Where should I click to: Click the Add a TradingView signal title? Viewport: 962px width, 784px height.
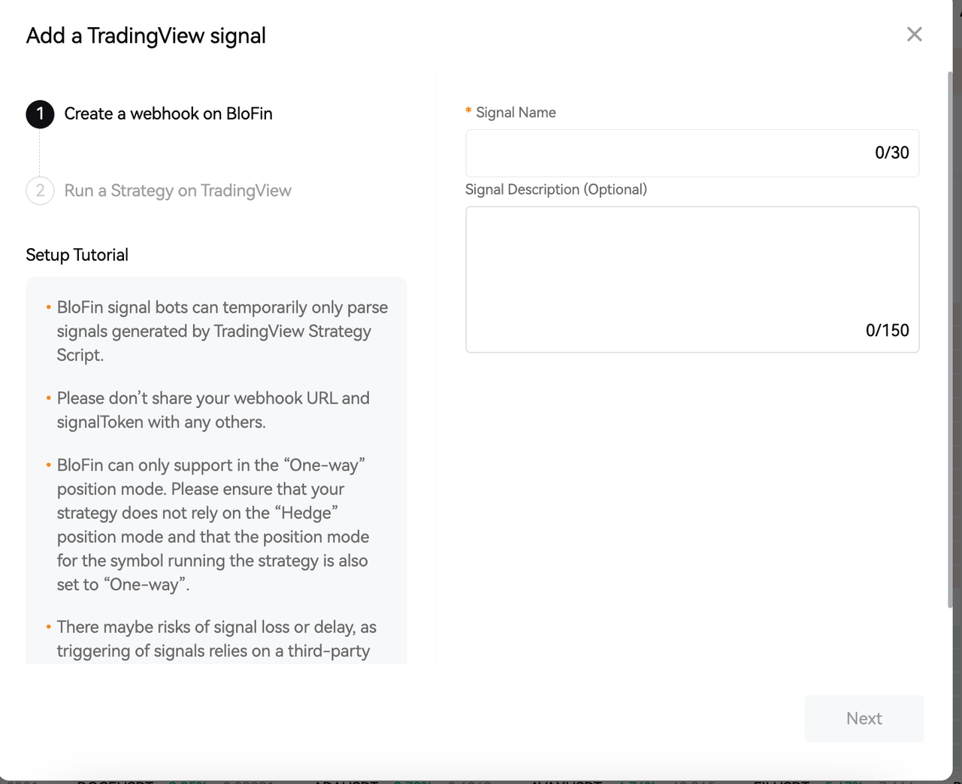pos(146,36)
